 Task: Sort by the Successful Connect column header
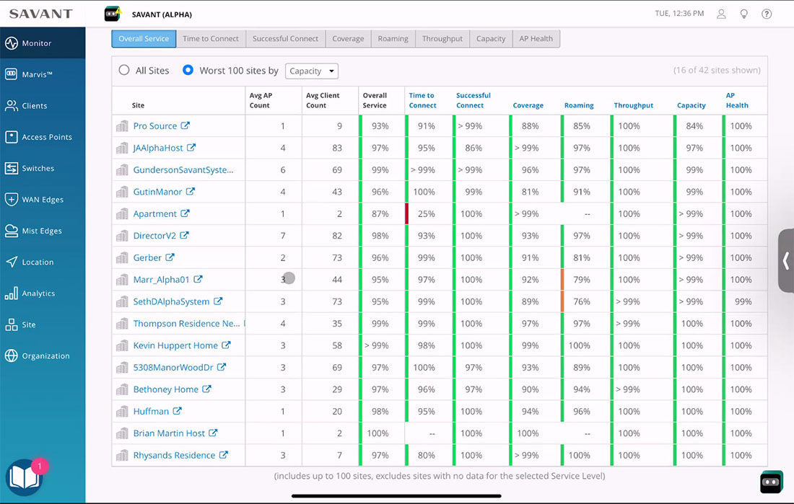(474, 100)
